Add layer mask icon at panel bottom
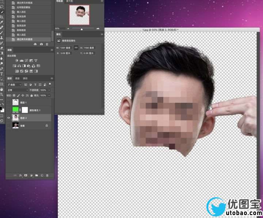Screen dimensions: 263x218 click(26, 175)
